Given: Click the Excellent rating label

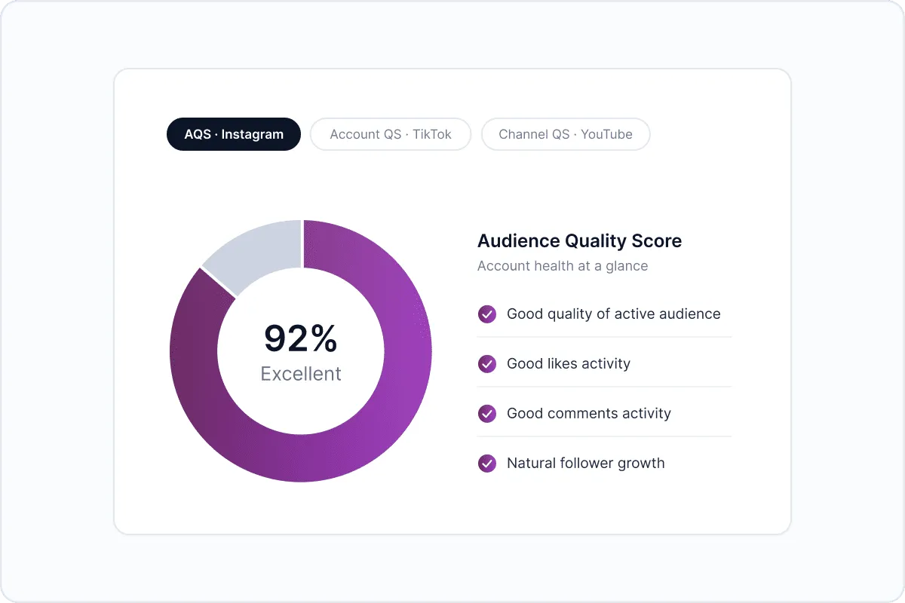Looking at the screenshot, I should (301, 374).
